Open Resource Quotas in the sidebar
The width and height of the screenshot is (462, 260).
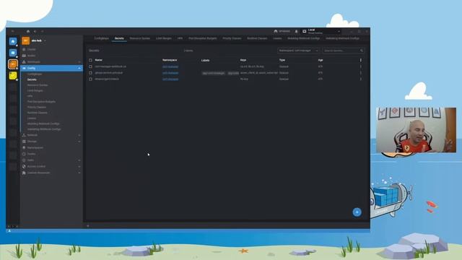click(x=38, y=85)
